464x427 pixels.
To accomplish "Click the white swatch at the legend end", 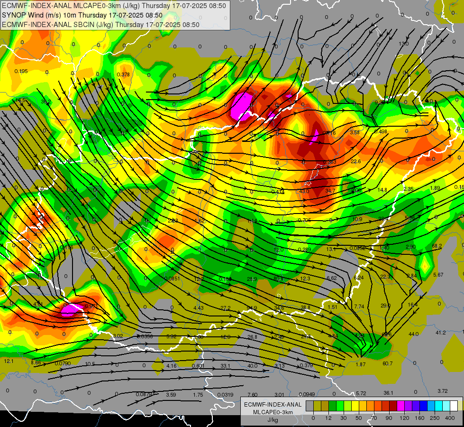I will 454,406.
